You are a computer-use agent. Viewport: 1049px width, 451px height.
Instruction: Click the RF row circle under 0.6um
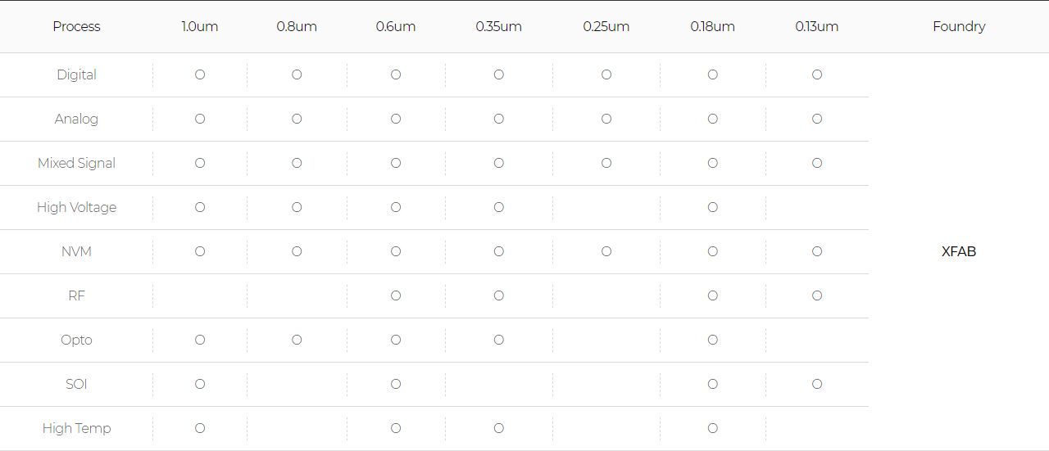point(396,295)
